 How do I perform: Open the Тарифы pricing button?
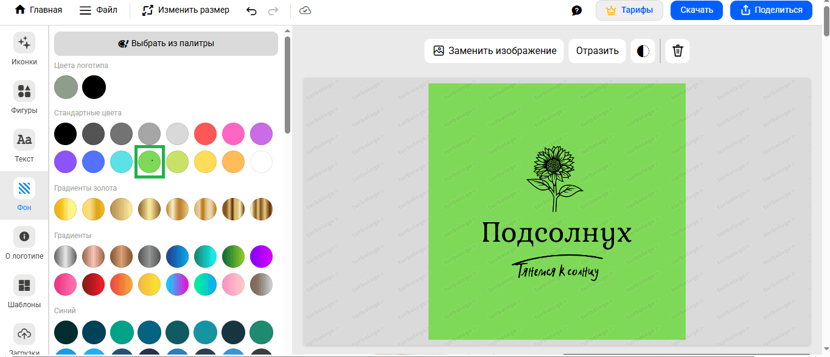[x=629, y=10]
